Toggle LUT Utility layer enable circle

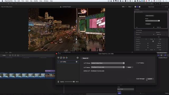point(59,62)
